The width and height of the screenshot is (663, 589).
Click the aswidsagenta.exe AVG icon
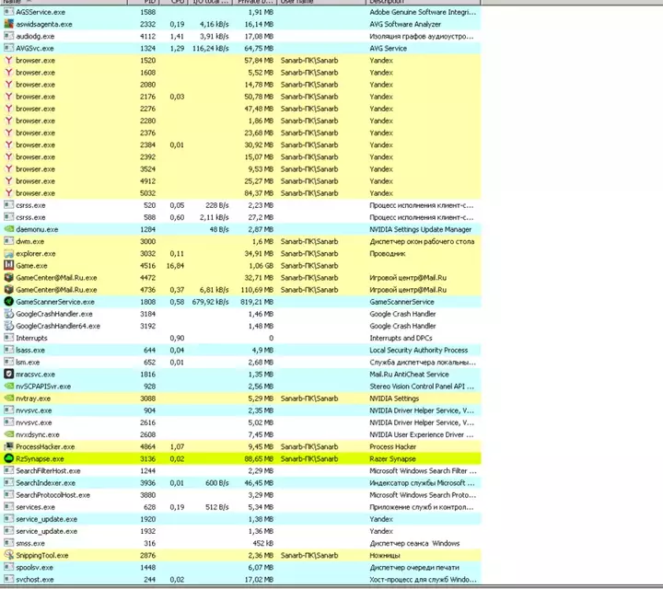pyautogui.click(x=8, y=24)
